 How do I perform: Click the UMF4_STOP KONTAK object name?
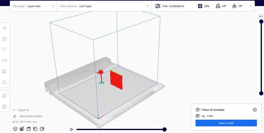click(x=31, y=116)
